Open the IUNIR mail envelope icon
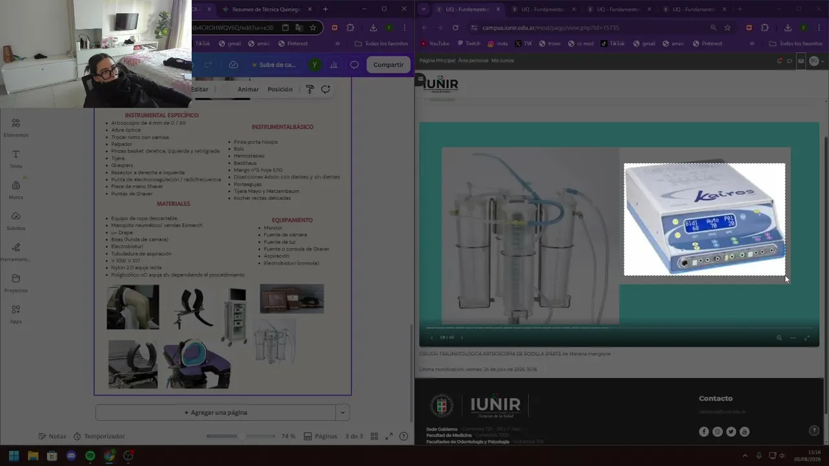 pos(801,61)
